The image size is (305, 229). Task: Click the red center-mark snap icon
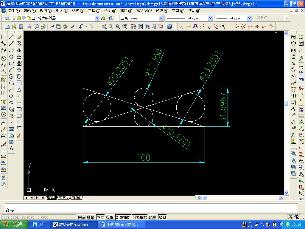click(257, 27)
